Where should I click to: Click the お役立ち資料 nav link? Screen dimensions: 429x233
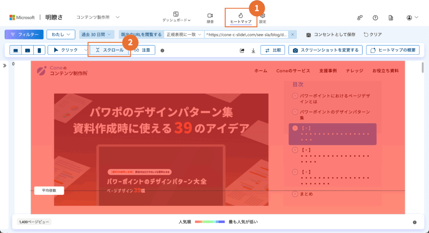click(x=385, y=71)
